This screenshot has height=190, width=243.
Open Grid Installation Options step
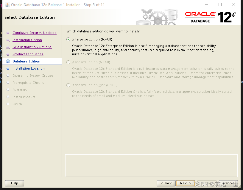(32, 47)
